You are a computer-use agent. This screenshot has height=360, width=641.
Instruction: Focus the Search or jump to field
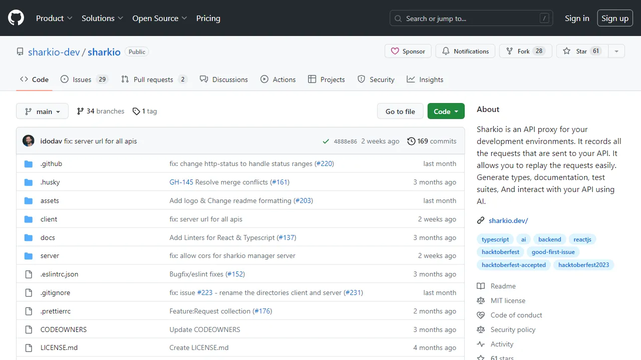click(471, 18)
